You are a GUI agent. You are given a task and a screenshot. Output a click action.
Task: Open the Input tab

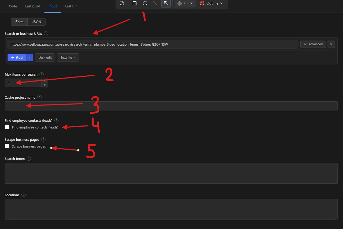(x=53, y=6)
